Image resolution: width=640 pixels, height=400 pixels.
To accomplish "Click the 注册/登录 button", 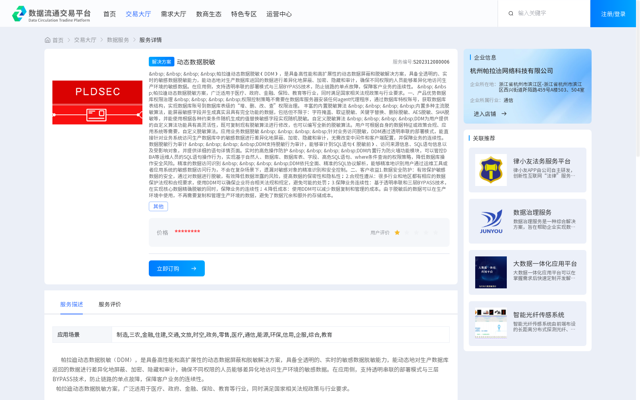I will pos(613,14).
